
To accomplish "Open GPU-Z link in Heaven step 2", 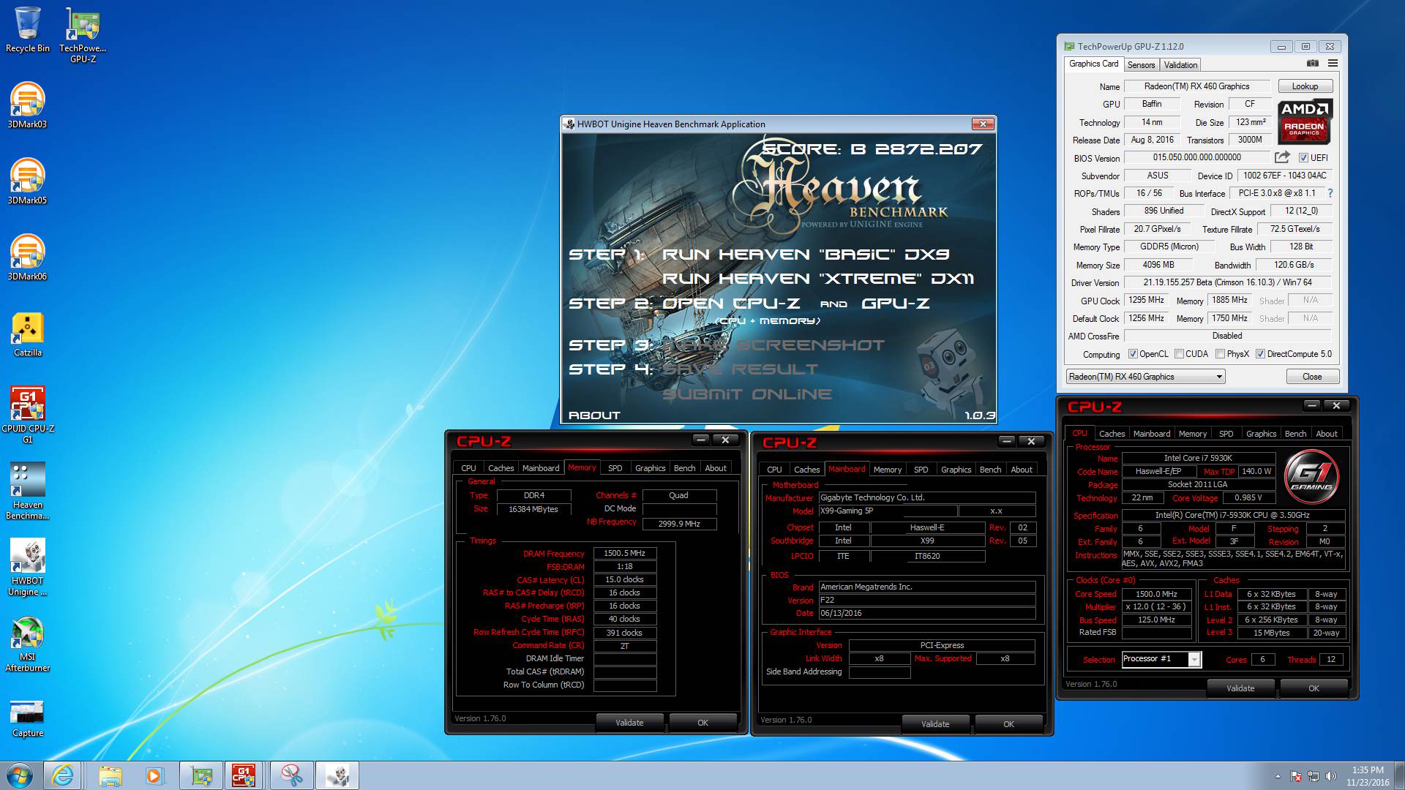I will tap(896, 304).
